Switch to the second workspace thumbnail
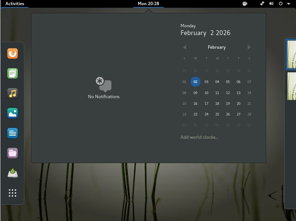Viewport: 296px width, 221px height. point(292,86)
